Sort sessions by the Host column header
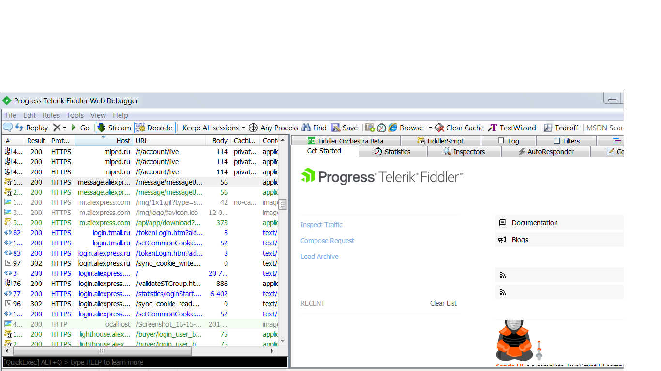This screenshot has width=661, height=371. tap(104, 141)
